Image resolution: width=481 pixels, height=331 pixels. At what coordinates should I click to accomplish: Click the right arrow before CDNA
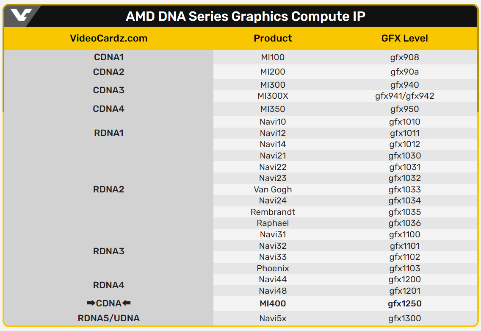(90, 303)
